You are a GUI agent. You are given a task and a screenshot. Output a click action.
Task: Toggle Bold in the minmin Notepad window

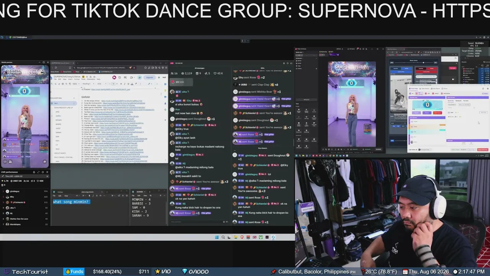coord(89,195)
